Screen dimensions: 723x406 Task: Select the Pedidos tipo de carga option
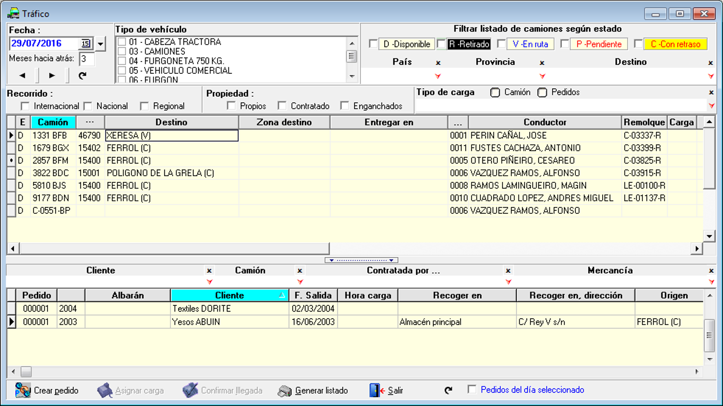click(x=542, y=93)
